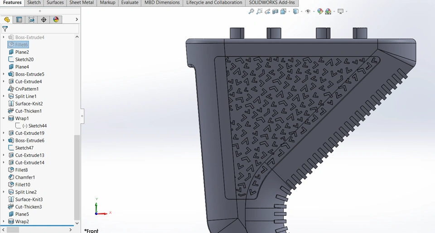The image size is (435, 233).
Task: Click the Apply Scene icon
Action: (x=328, y=11)
